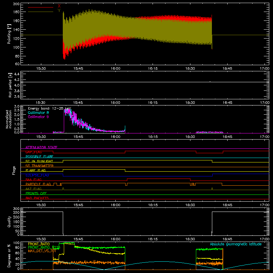Screen dimensions: 273x273
Task: Click the Energy band: 12-25 keV annotation
Action: point(49,109)
